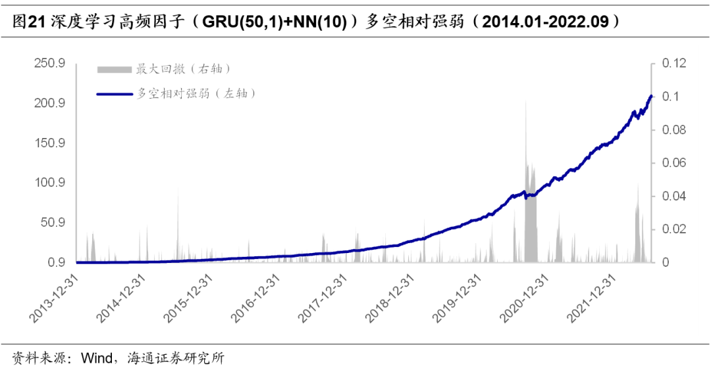Click x-axis date label 2015-12-31
The width and height of the screenshot is (711, 368).
pyautogui.click(x=189, y=298)
